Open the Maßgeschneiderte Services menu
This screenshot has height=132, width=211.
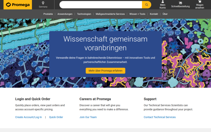(110, 14)
